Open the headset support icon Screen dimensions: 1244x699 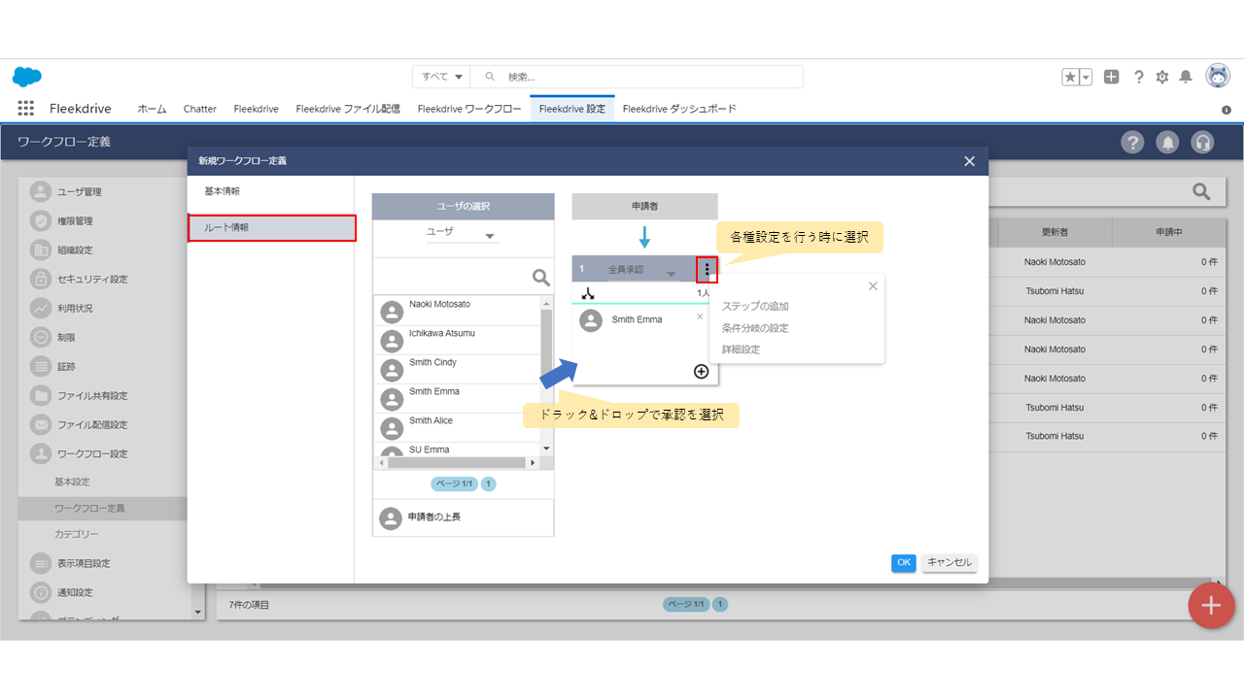pos(1202,143)
